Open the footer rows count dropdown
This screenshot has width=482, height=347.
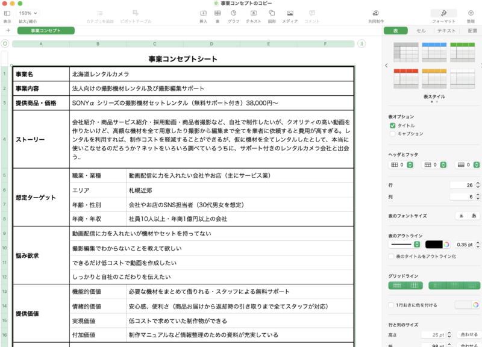pos(468,164)
